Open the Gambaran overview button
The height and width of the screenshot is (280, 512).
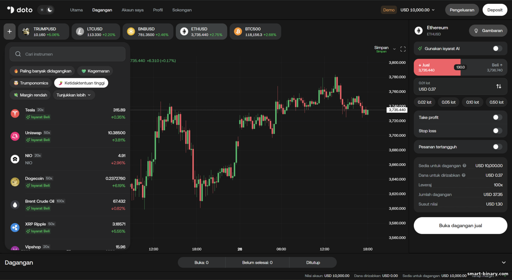488,31
